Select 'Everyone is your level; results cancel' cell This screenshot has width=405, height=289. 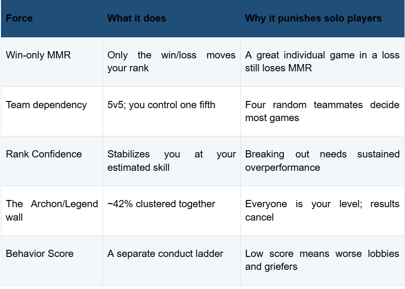click(323, 211)
